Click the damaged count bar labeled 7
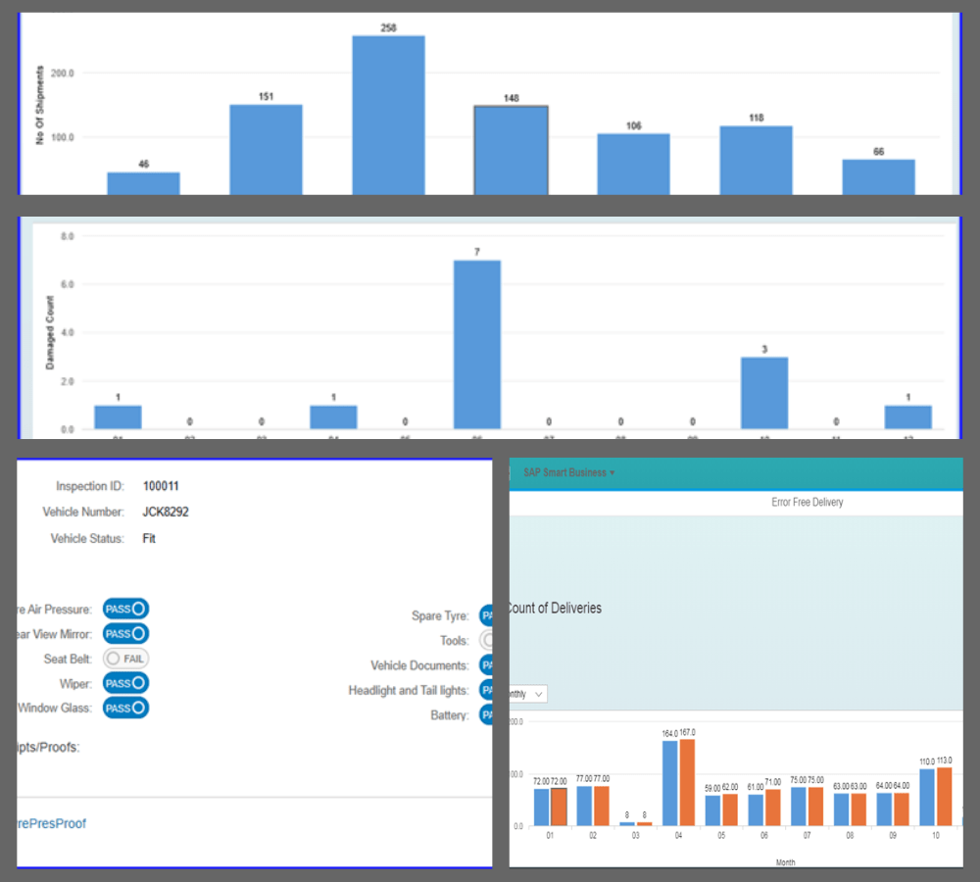980x882 pixels. tap(477, 344)
